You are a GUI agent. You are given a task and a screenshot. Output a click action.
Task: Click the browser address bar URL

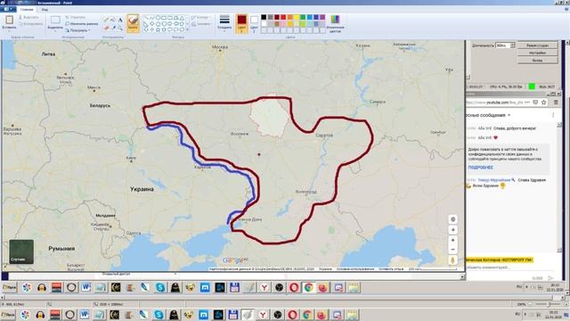pyautogui.click(x=495, y=103)
